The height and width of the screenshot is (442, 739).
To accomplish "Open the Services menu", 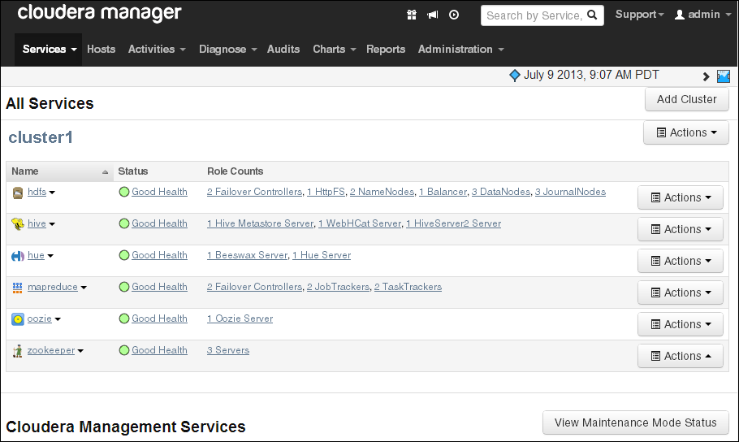I will point(49,49).
